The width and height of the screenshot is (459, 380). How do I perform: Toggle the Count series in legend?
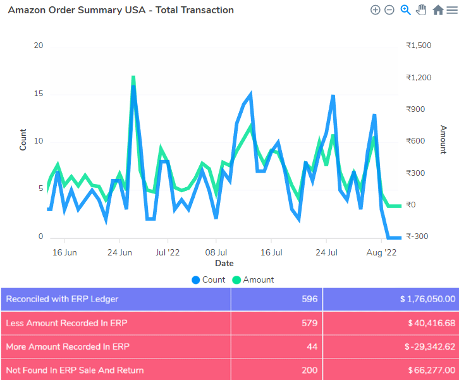pyautogui.click(x=208, y=280)
